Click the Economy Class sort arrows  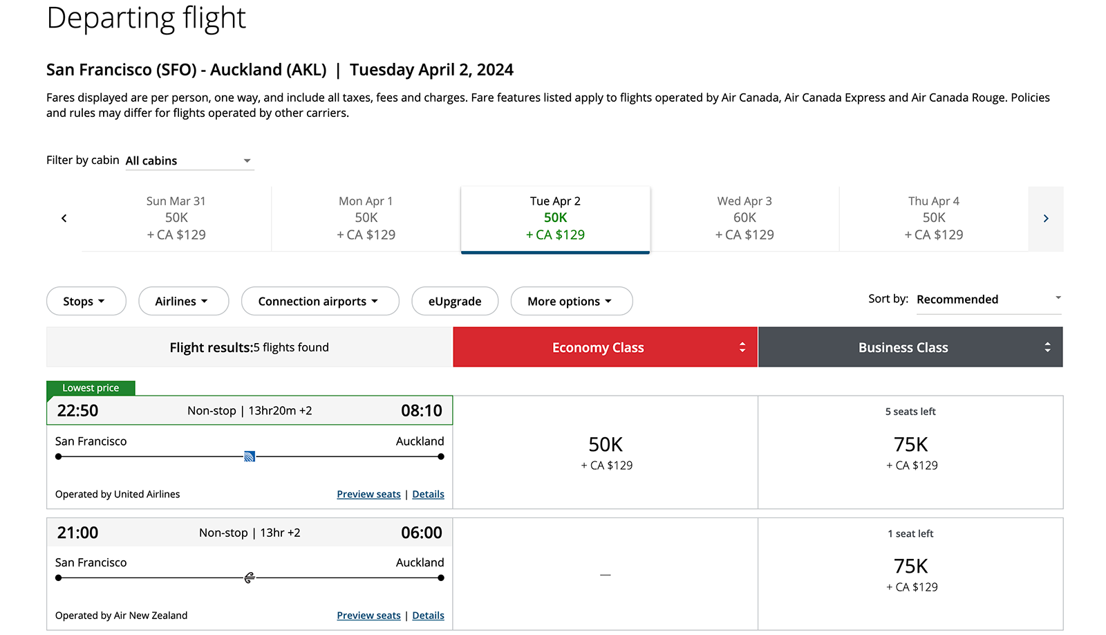(x=742, y=347)
